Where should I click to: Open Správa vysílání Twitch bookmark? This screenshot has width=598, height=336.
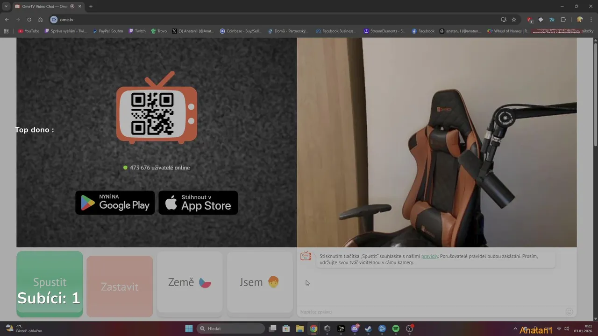[66, 31]
